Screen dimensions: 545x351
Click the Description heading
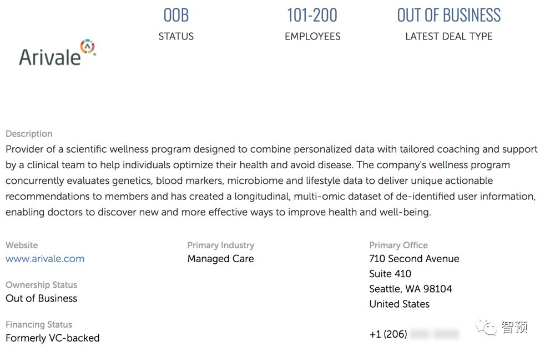29,134
